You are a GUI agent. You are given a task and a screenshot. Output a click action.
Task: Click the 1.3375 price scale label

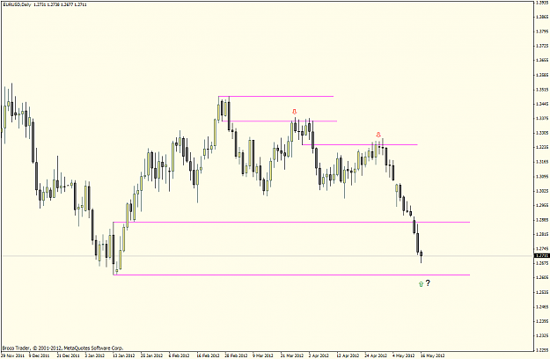[542, 119]
